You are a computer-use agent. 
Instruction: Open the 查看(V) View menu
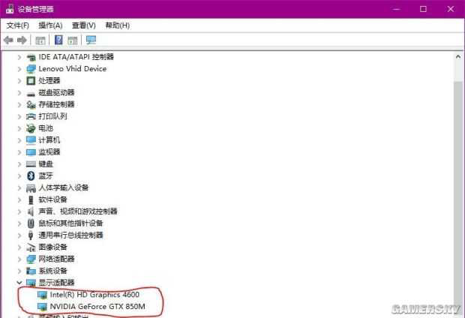pos(83,25)
